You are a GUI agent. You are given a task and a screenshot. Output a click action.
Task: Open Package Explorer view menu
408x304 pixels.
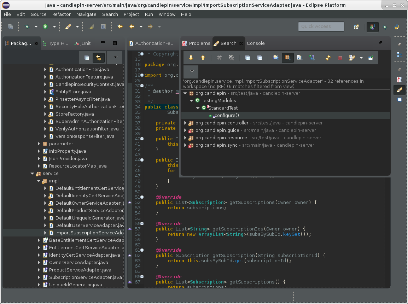[x=116, y=57]
